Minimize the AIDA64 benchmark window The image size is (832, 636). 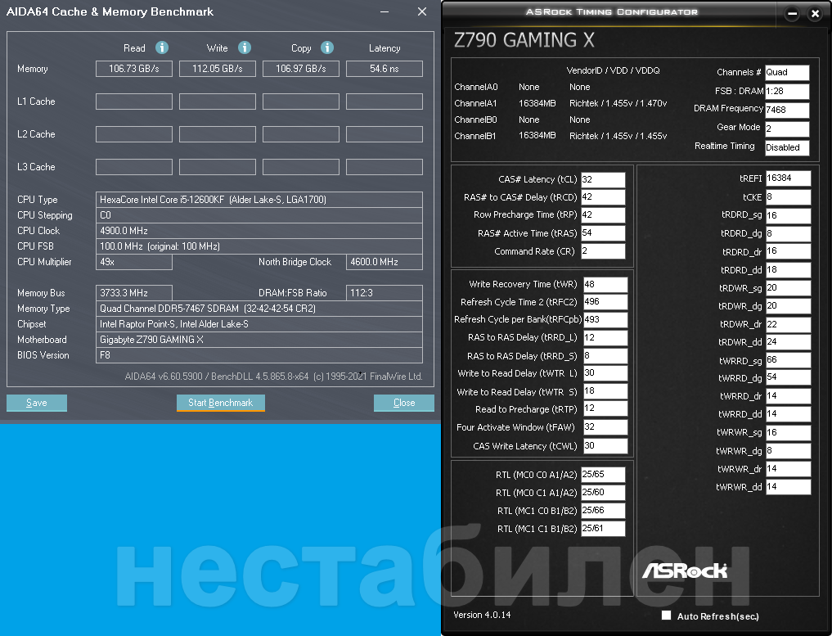[x=385, y=11]
